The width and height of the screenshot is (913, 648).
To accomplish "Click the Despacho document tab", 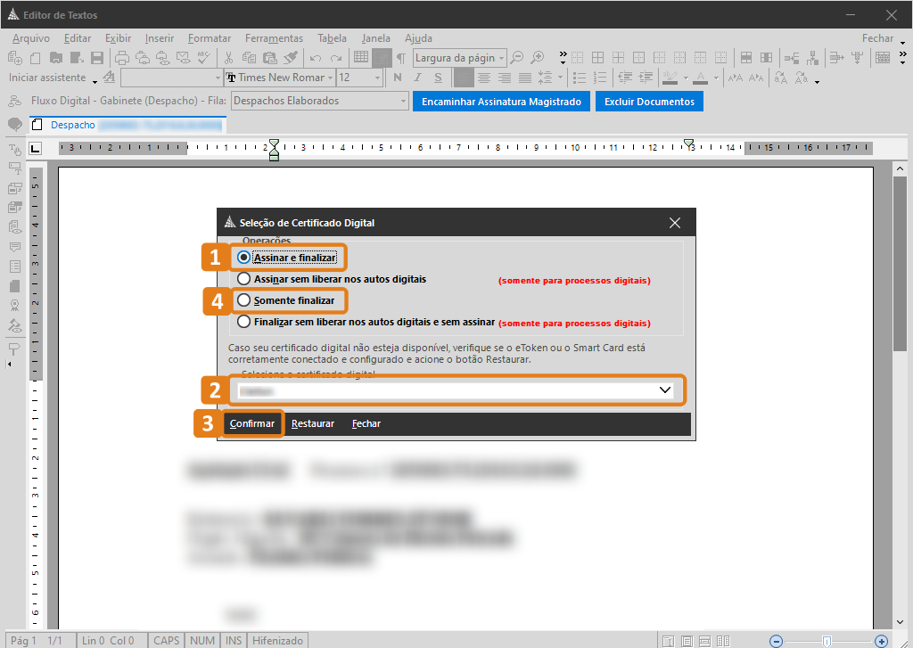I will pyautogui.click(x=73, y=125).
